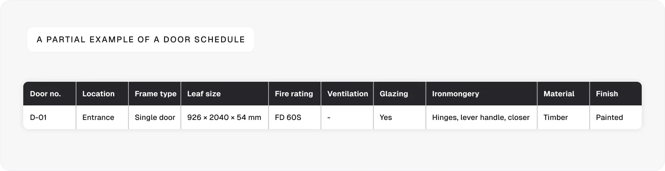The width and height of the screenshot is (665, 171).
Task: Select the Glazing column header
Action: click(x=399, y=94)
